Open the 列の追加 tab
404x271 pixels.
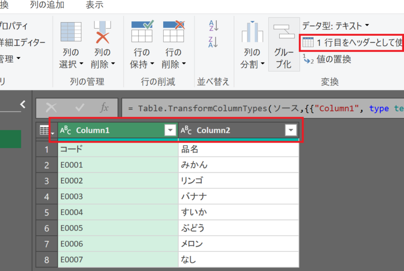point(47,6)
